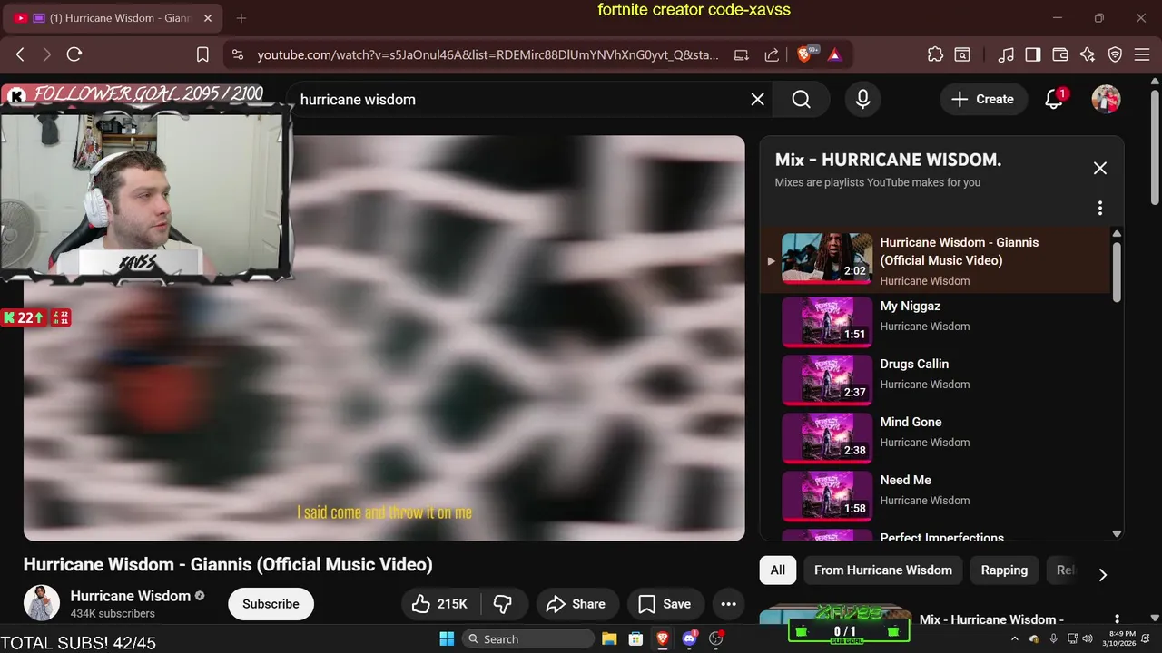Click the Windows taskbar Search box
The height and width of the screenshot is (653, 1162).
[528, 638]
